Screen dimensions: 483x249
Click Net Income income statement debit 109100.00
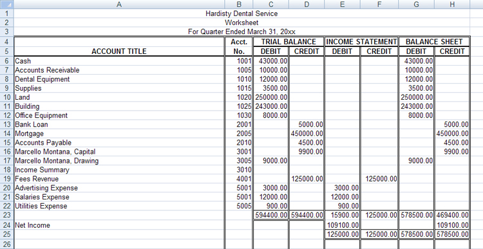[342, 225]
